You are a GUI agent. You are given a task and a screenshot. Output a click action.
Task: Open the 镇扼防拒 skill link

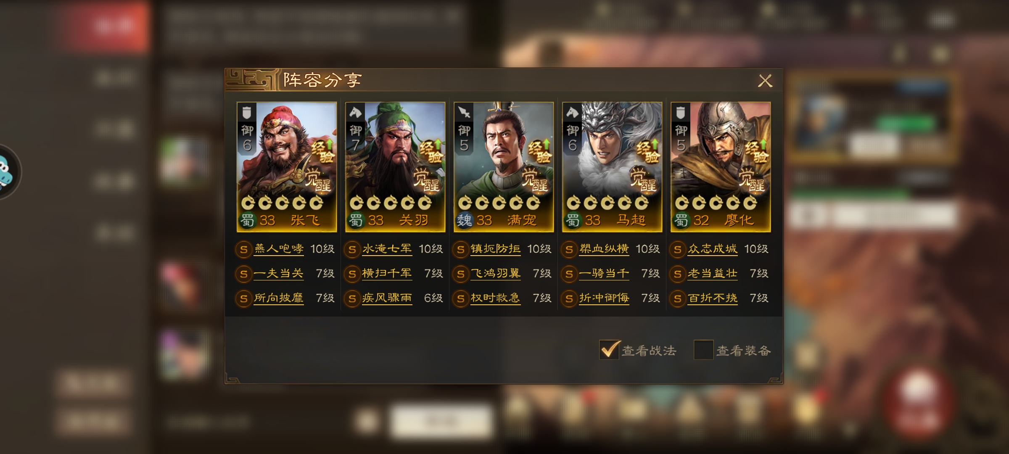coord(495,249)
